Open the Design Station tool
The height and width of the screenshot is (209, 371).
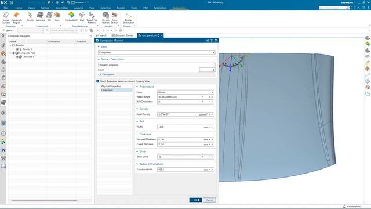[106, 17]
